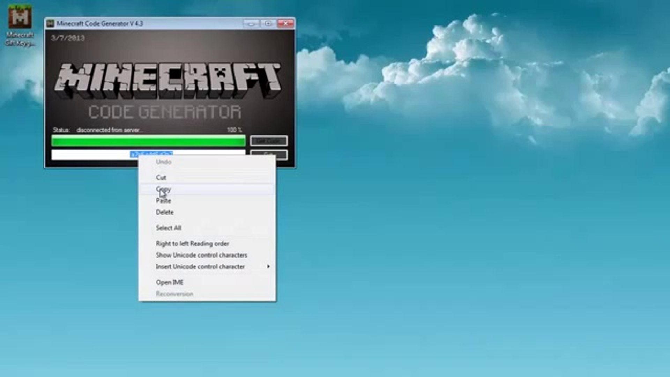The width and height of the screenshot is (670, 377).
Task: Toggle Right to left Reading order
Action: click(192, 244)
